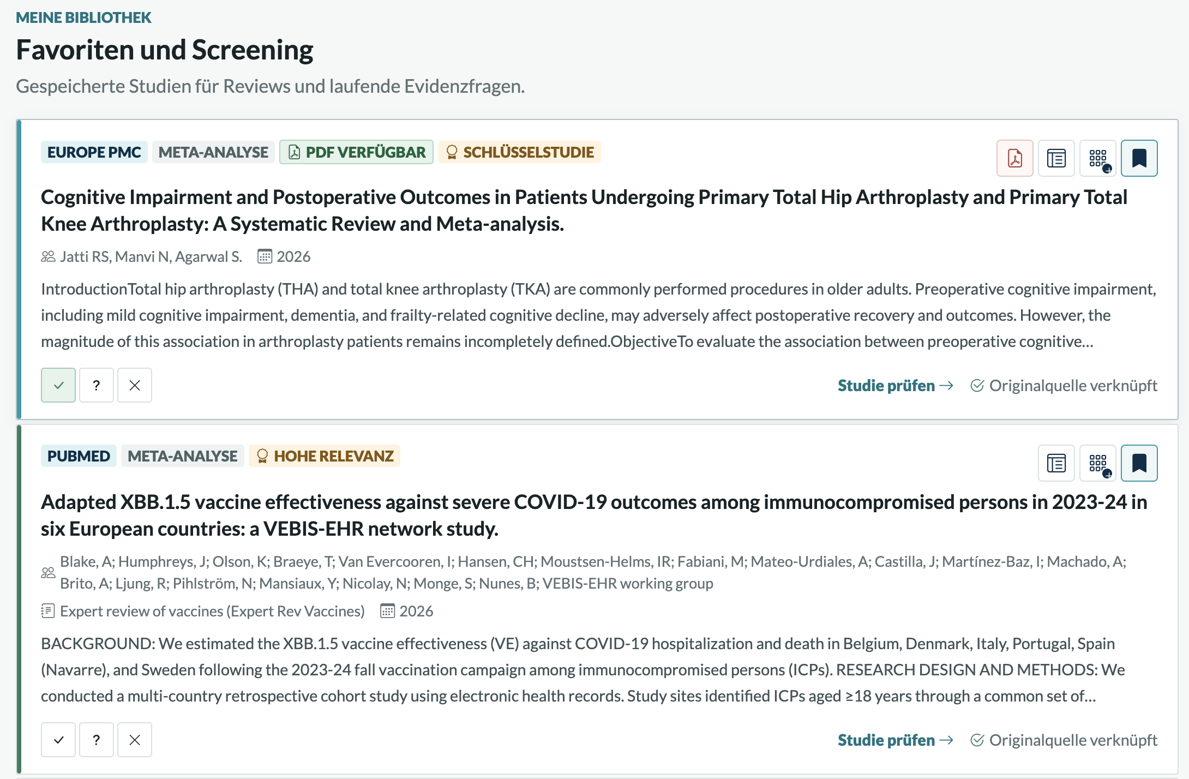
Task: Click the EUROPE PMC source badge
Action: 94,152
